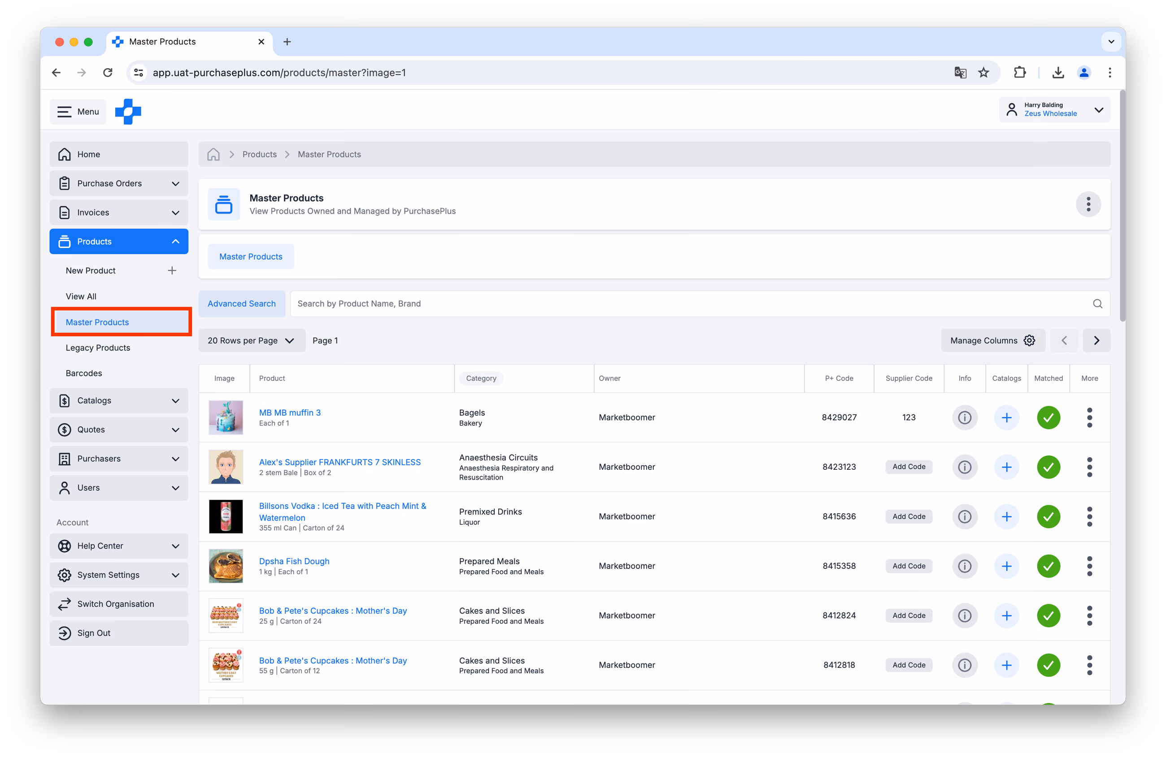Click Google Translate icon in address bar
The width and height of the screenshot is (1166, 758).
point(960,73)
